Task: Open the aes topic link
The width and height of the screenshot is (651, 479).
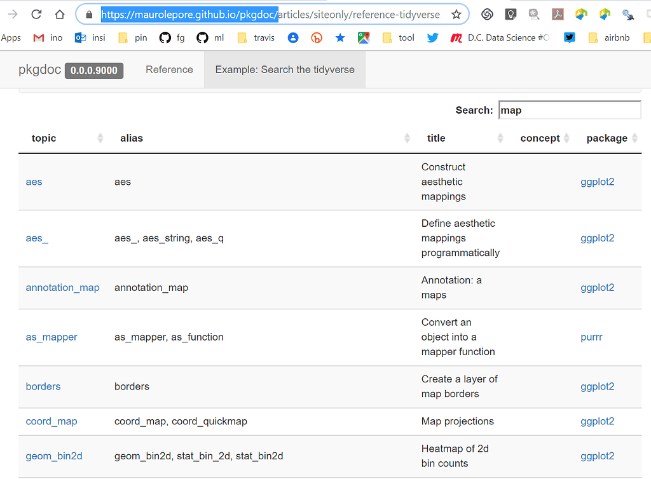Action: click(x=34, y=182)
